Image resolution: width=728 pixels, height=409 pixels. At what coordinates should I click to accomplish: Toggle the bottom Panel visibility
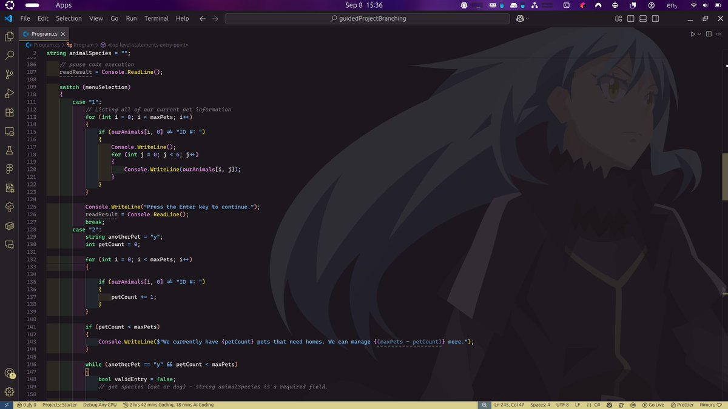tap(642, 18)
